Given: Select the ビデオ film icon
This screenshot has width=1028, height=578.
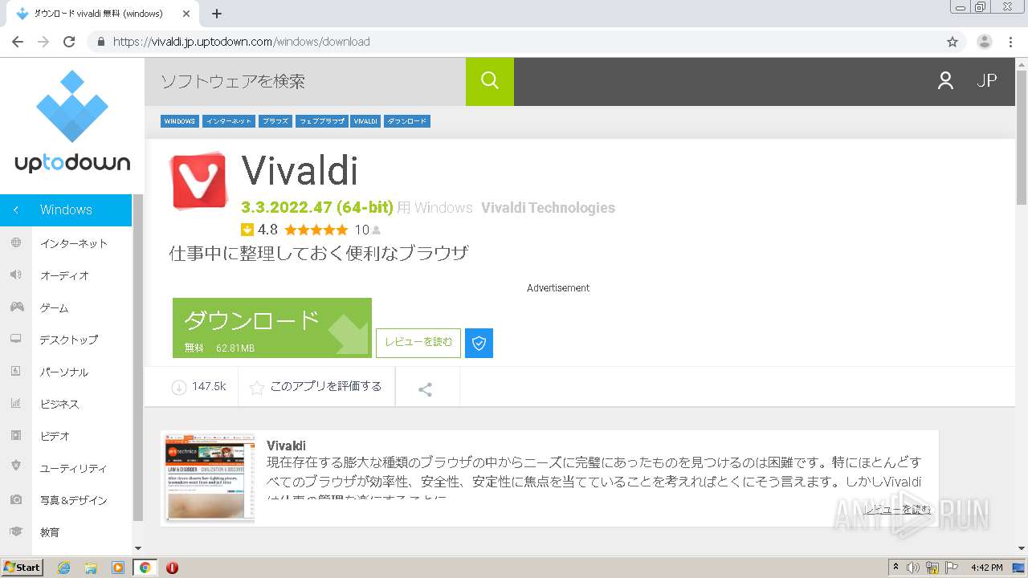Looking at the screenshot, I should pos(16,436).
